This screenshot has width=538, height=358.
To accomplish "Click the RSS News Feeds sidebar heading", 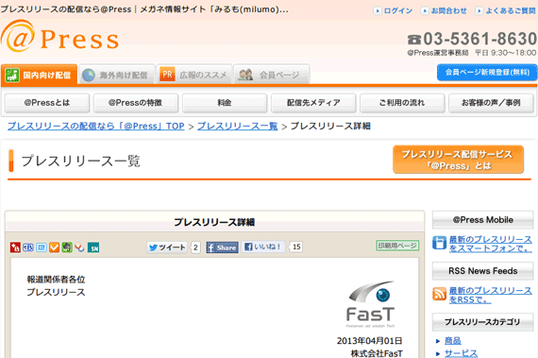I will [482, 271].
